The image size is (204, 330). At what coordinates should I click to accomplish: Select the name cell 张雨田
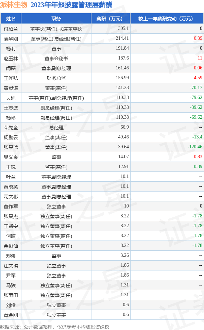coord(11,296)
